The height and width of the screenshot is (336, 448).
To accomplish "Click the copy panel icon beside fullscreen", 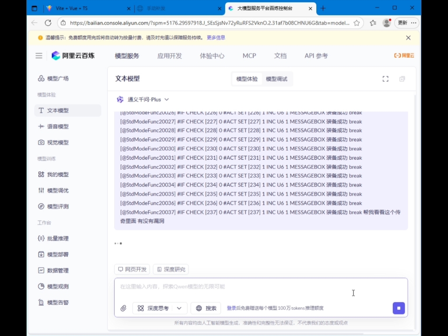I will click(x=402, y=79).
